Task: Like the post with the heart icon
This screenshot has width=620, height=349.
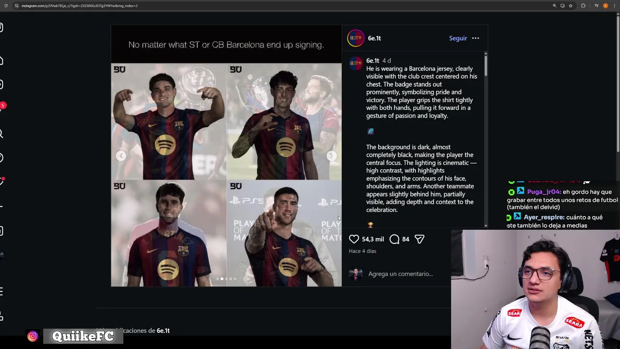Action: tap(354, 239)
